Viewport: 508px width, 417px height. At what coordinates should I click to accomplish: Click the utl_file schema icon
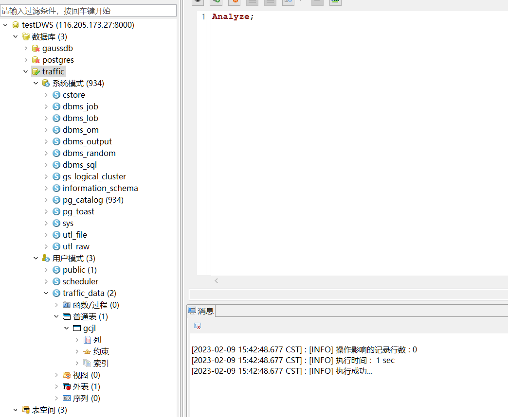coord(56,235)
